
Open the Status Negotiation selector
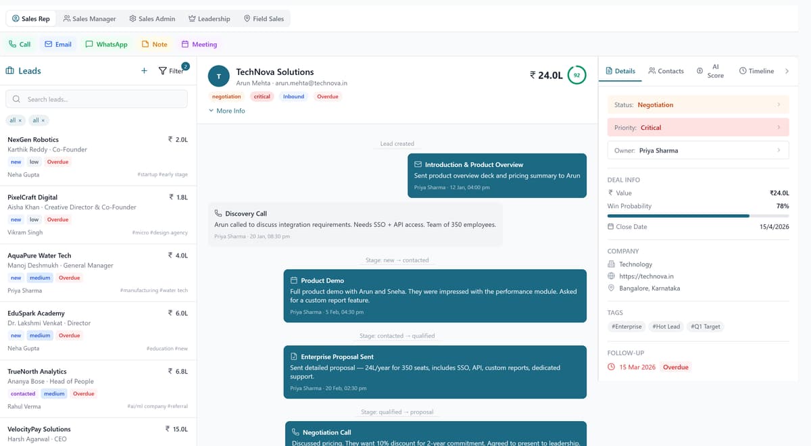click(698, 105)
